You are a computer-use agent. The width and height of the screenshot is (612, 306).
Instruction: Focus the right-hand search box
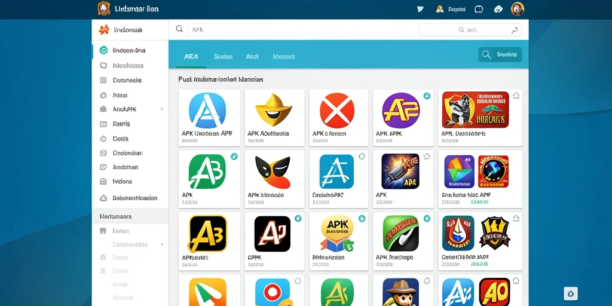coord(470,30)
